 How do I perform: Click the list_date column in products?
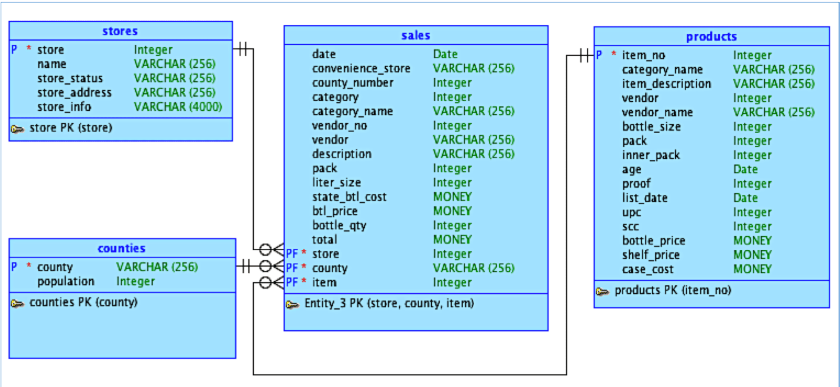click(x=644, y=198)
